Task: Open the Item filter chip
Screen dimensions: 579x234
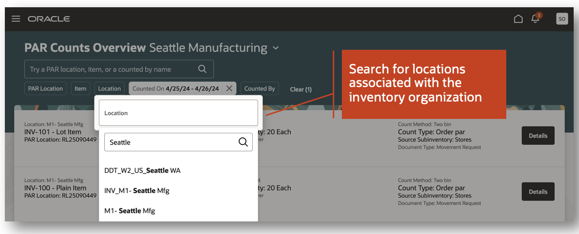Action: (x=80, y=88)
